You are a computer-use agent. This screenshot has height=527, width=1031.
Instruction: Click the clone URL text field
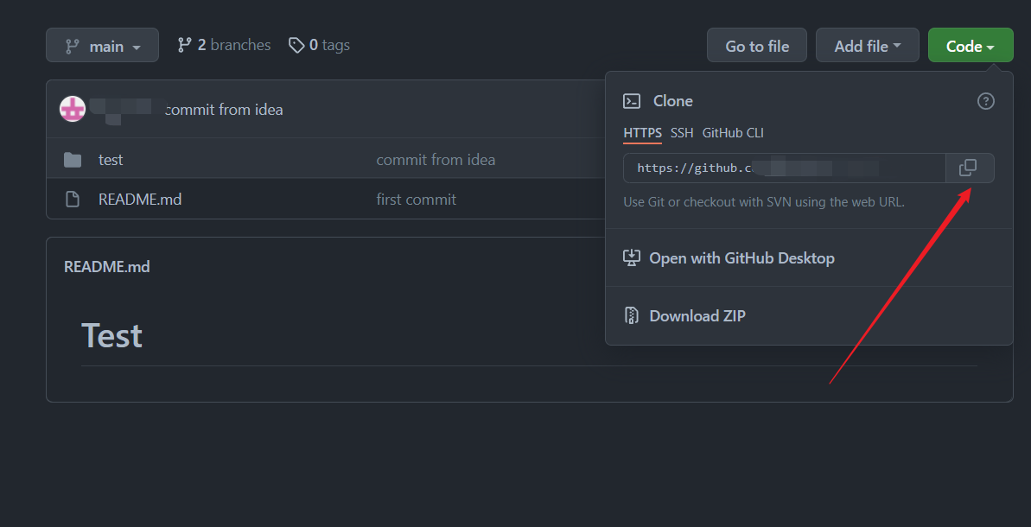[784, 168]
